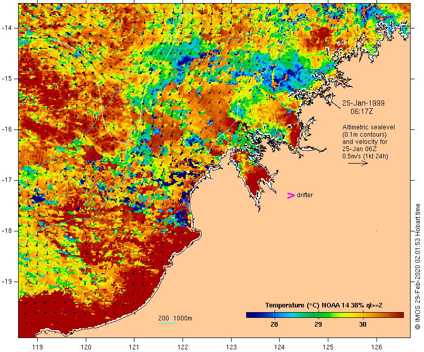Image resolution: width=424 pixels, height=352 pixels.
Task: Click the '200 1000m' depth contour legend
Action: point(175,318)
